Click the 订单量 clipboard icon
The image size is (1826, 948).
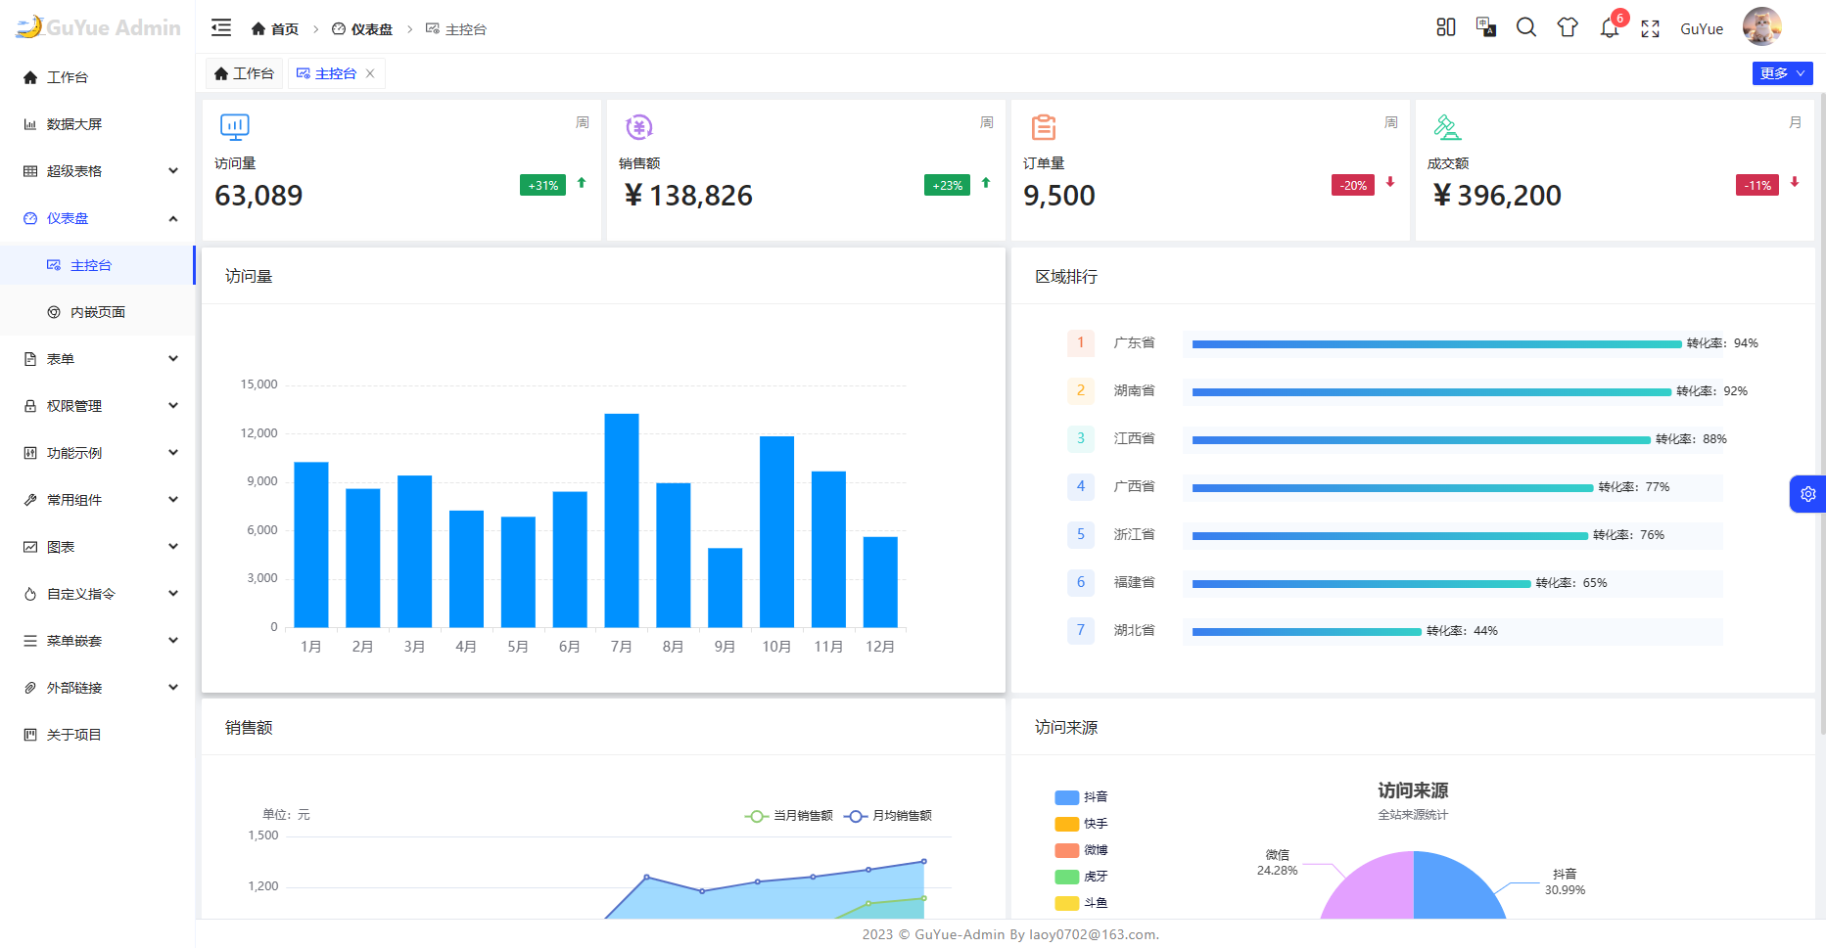click(x=1044, y=127)
